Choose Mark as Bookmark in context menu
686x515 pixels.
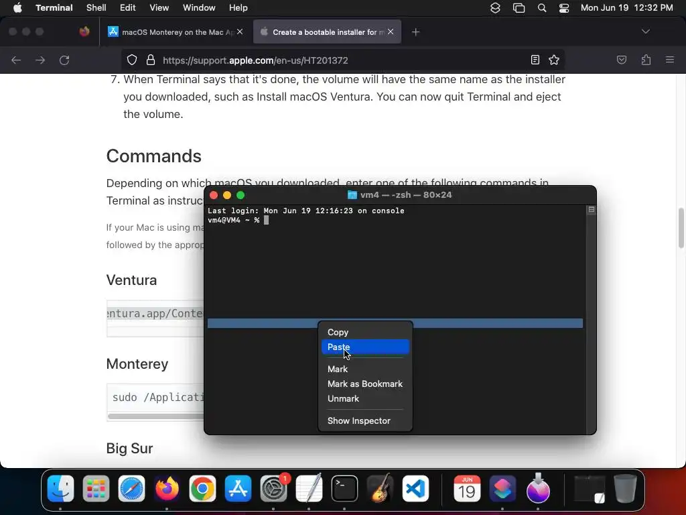click(x=365, y=384)
